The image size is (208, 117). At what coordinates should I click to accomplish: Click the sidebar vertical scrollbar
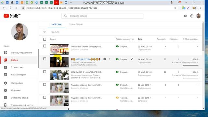coord(38,58)
